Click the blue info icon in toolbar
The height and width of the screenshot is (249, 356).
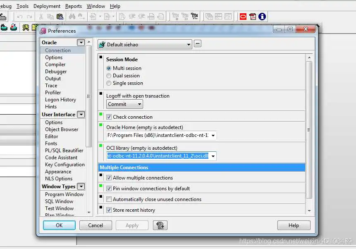[x=262, y=17]
